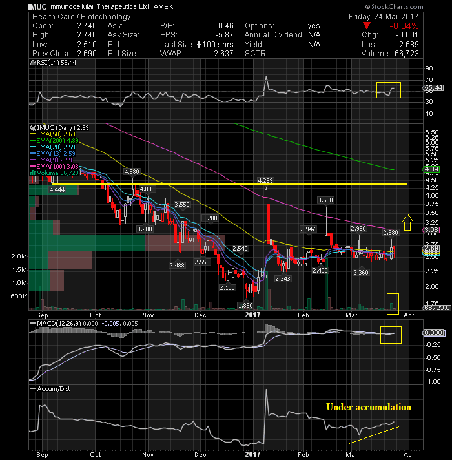Click the 2.488 price low label
Screen dimensions: 452x460
[177, 265]
